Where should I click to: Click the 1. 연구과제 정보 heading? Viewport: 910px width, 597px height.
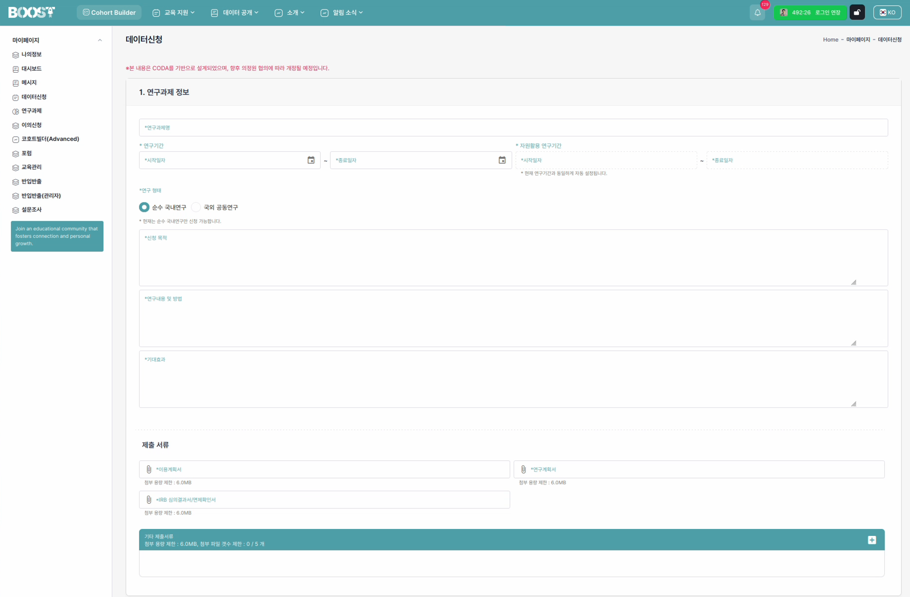click(x=164, y=92)
